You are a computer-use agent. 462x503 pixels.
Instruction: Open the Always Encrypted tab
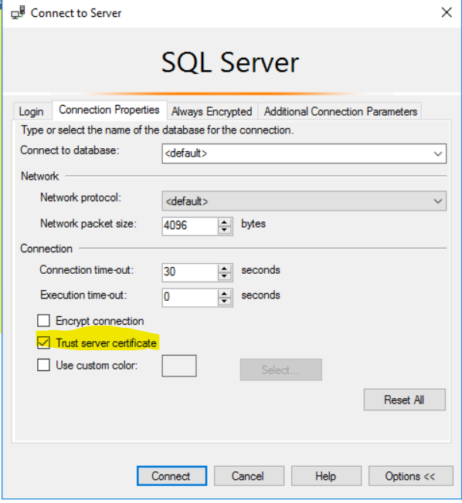tap(212, 111)
